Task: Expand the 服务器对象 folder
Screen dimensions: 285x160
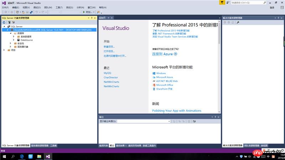Action: pos(11,47)
